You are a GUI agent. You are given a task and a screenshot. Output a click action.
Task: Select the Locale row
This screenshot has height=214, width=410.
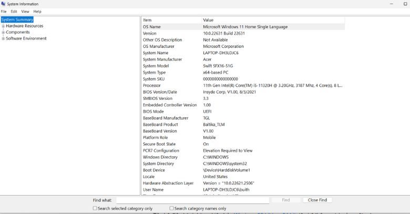pyautogui.click(x=243, y=177)
